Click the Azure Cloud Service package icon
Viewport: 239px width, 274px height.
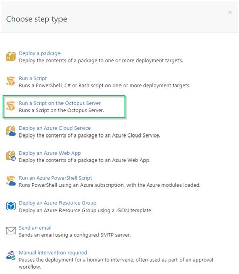pos(11,131)
